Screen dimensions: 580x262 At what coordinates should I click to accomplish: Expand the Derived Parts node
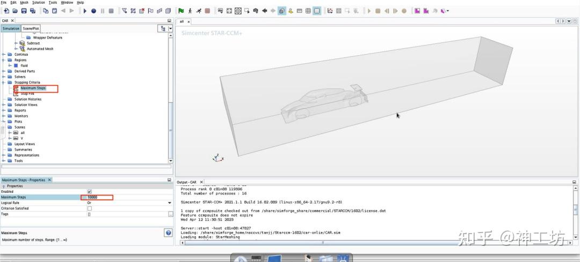[4, 71]
